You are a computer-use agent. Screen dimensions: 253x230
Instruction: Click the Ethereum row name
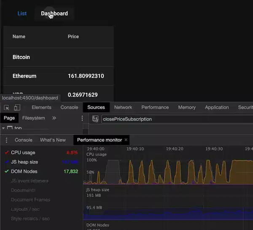coord(24,76)
